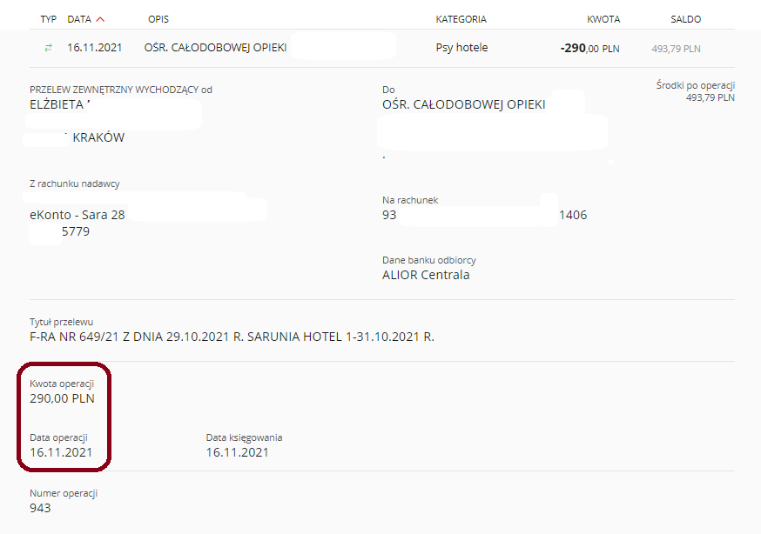Select the Data operacji date value

pyautogui.click(x=61, y=452)
